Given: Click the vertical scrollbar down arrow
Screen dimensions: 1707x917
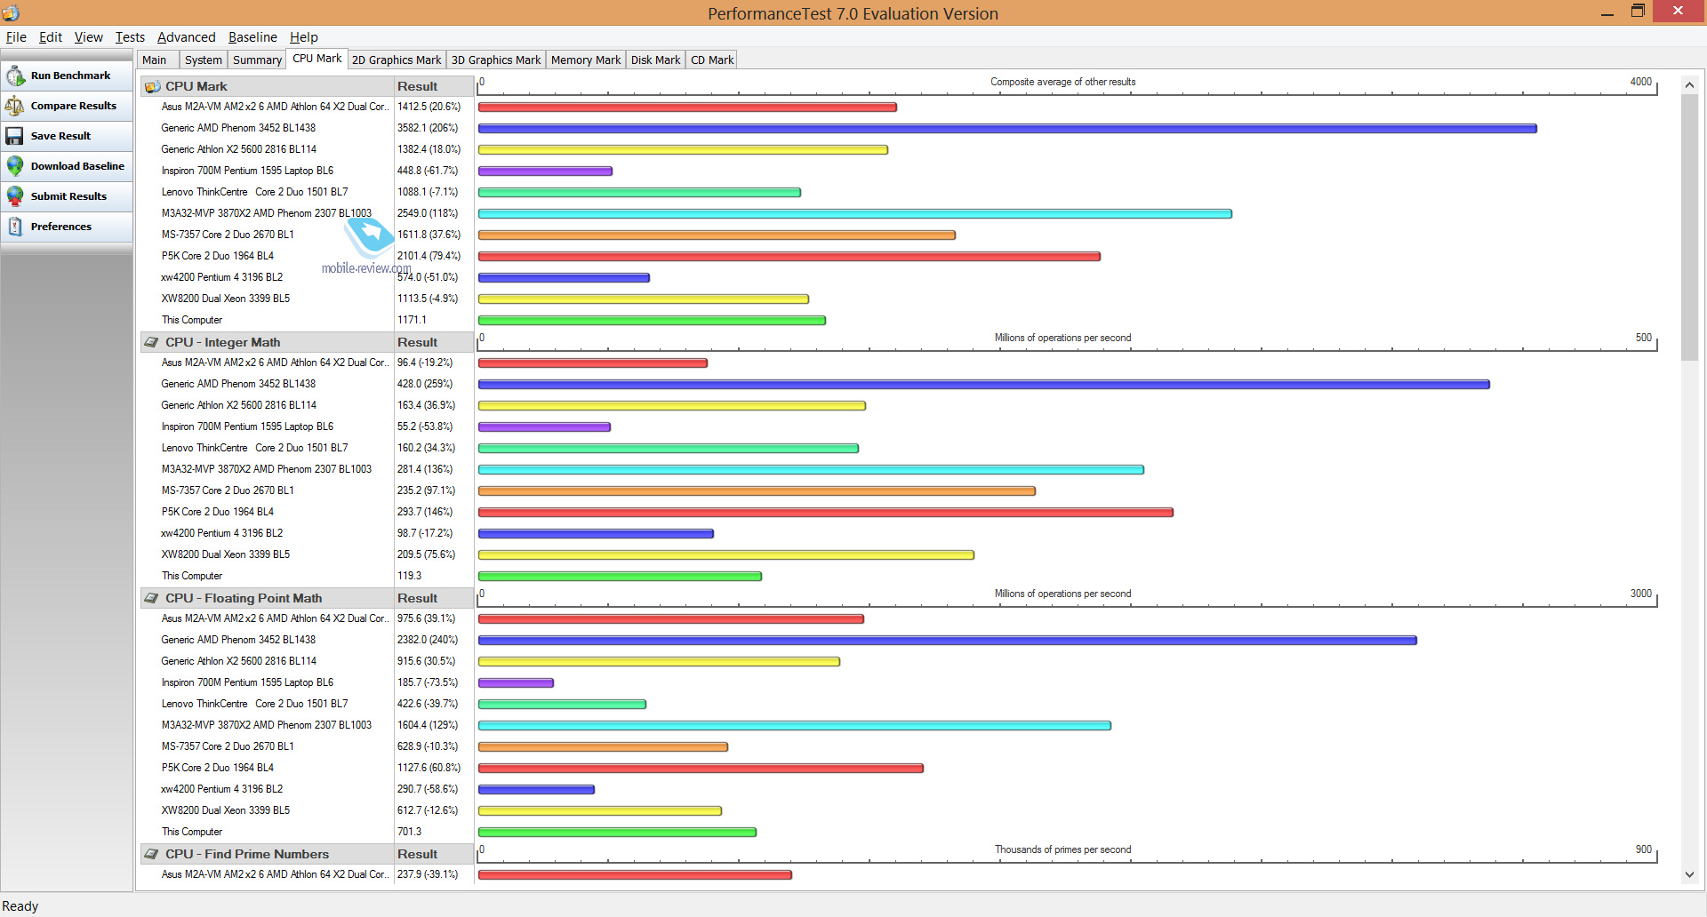Looking at the screenshot, I should pyautogui.click(x=1689, y=875).
